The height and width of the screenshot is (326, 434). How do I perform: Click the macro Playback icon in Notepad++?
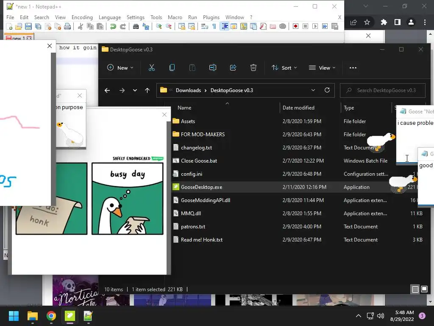click(315, 26)
